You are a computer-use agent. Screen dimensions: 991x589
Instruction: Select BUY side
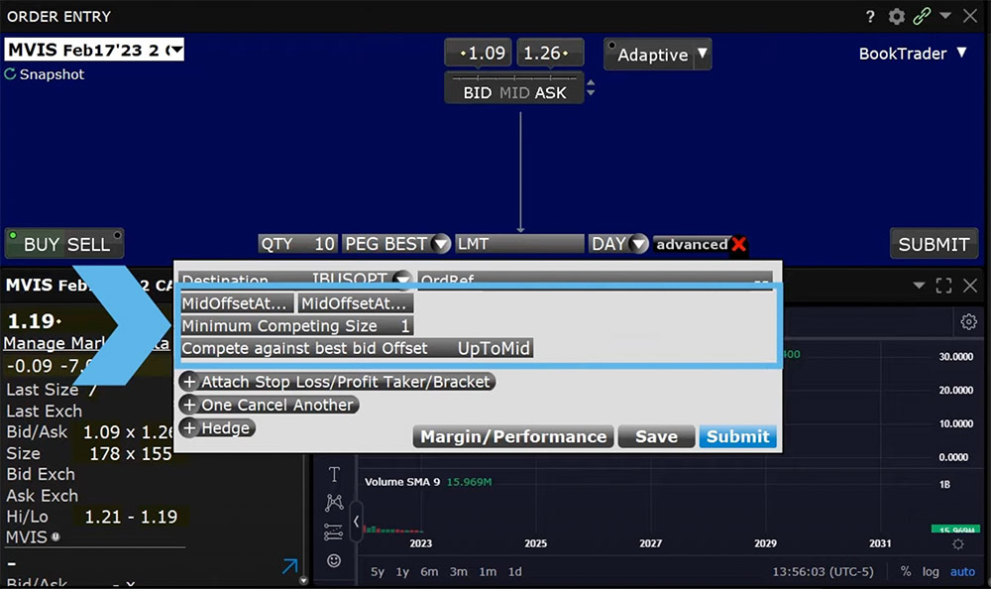(x=41, y=244)
